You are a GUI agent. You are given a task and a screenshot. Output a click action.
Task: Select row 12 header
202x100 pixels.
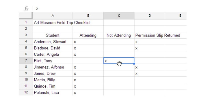pyautogui.click(x=26, y=92)
